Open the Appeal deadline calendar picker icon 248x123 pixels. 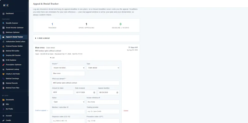117,92
